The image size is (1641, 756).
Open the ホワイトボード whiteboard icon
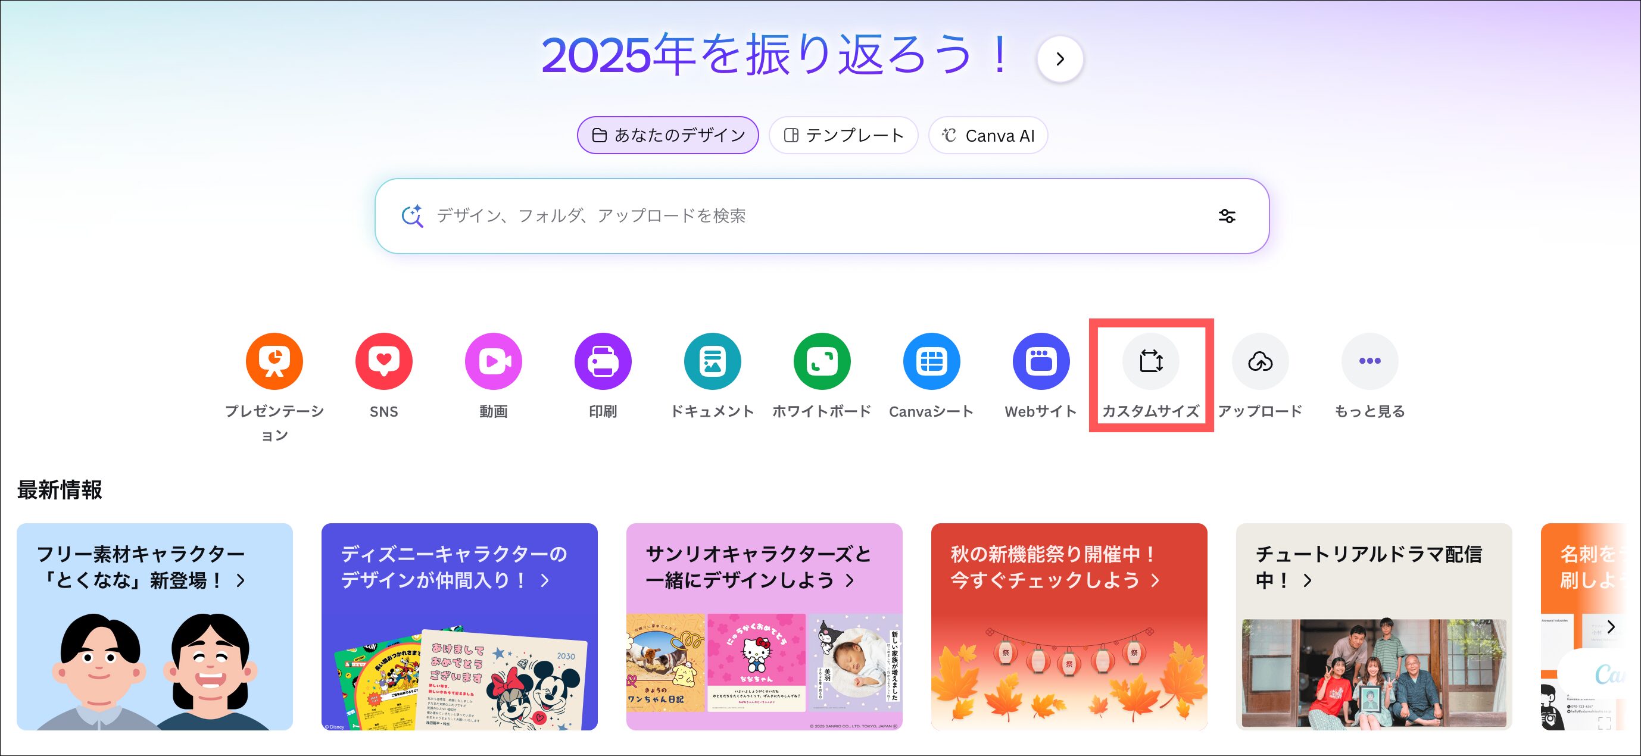[x=822, y=361]
